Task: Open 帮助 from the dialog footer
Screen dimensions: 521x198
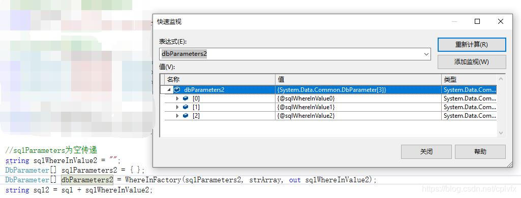Action: pos(480,152)
